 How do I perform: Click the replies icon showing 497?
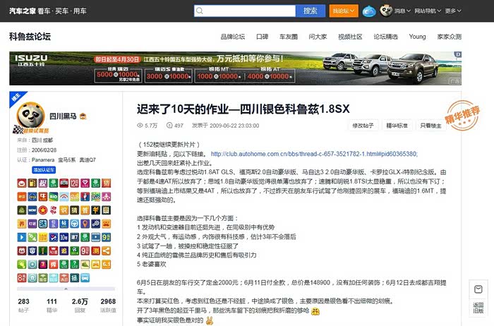[x=169, y=126]
